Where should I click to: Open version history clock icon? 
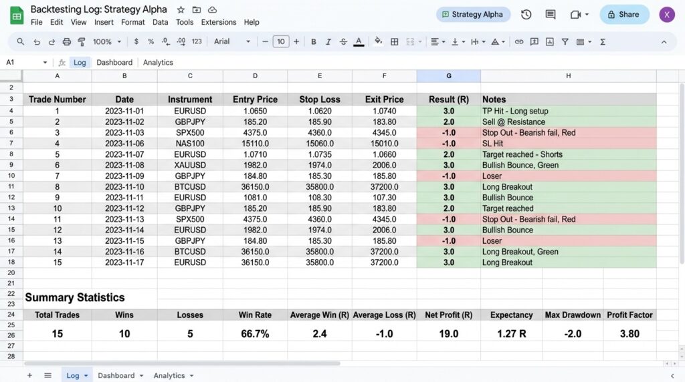[x=526, y=15]
